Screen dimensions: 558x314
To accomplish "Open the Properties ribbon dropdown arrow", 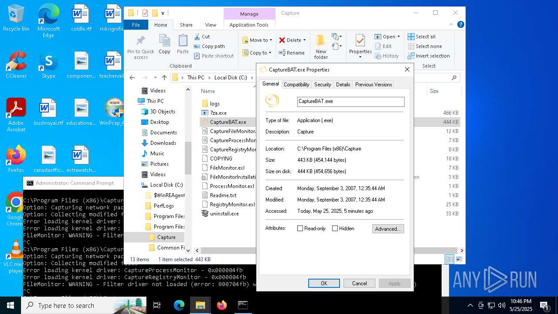I will click(360, 57).
